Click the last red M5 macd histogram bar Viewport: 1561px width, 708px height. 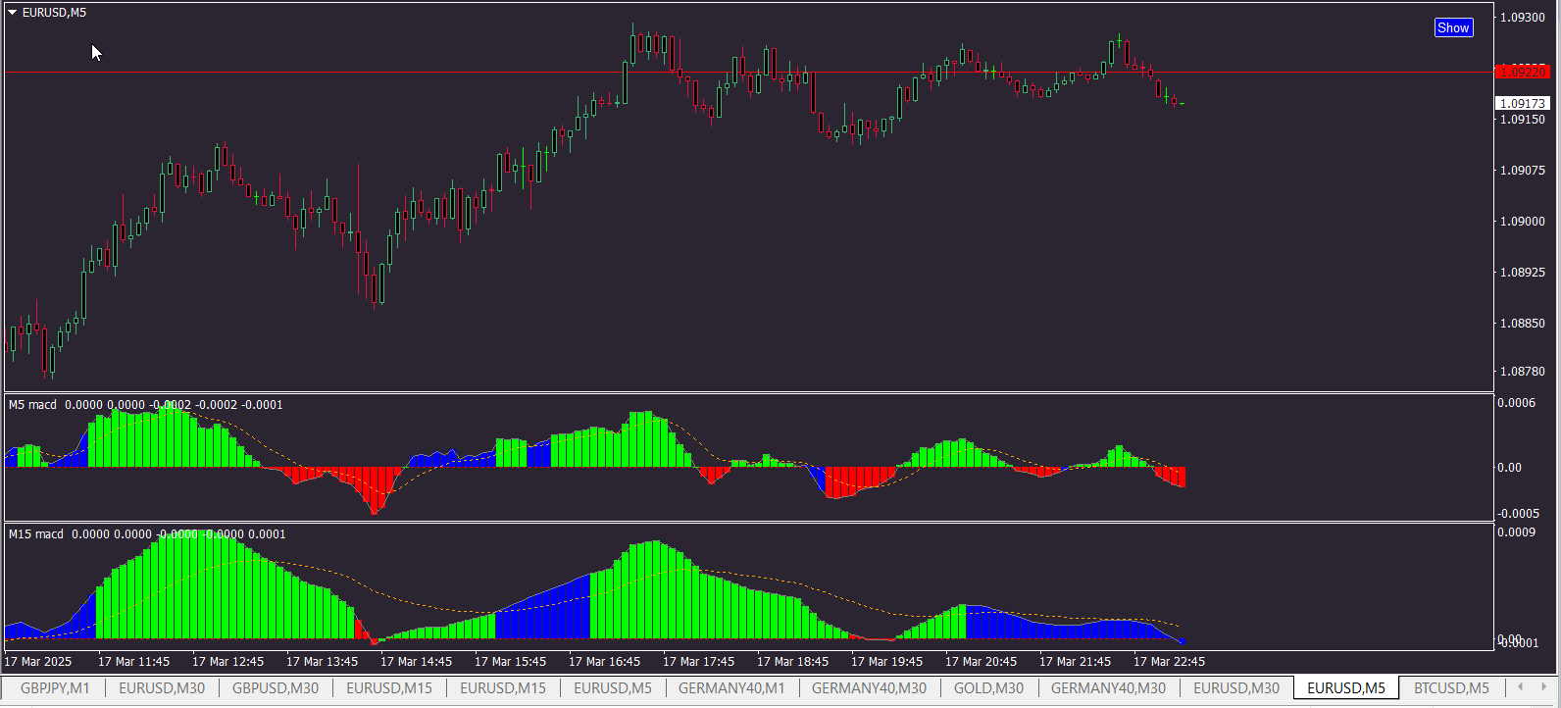pos(1183,477)
